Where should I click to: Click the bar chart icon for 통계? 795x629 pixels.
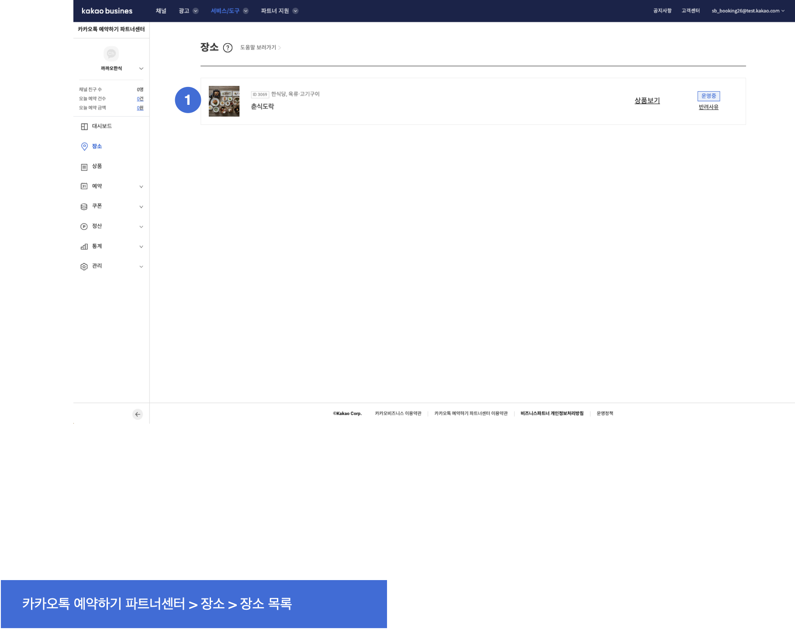[84, 247]
